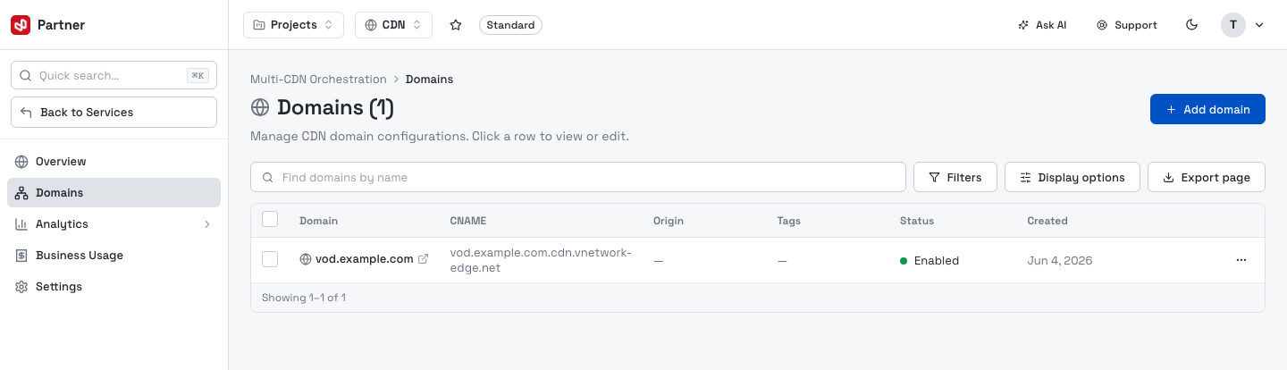
Task: Open the Filters button
Action: (x=955, y=177)
